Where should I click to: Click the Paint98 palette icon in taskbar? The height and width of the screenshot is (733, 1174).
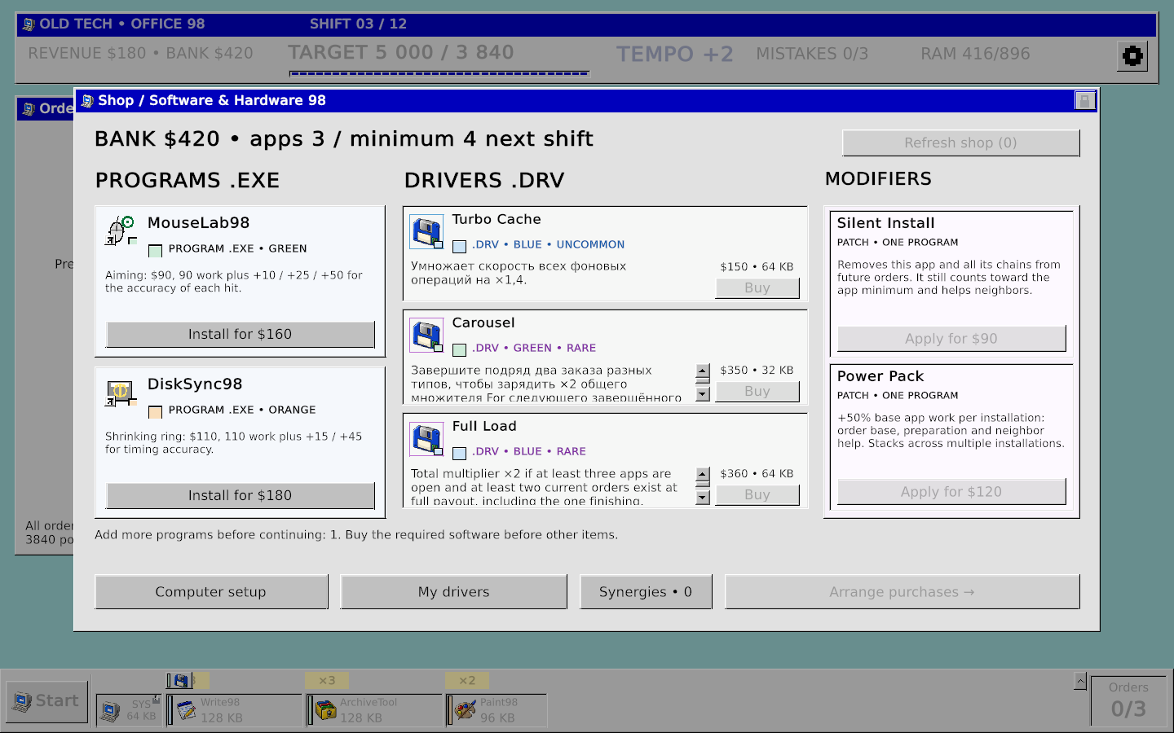(x=466, y=710)
